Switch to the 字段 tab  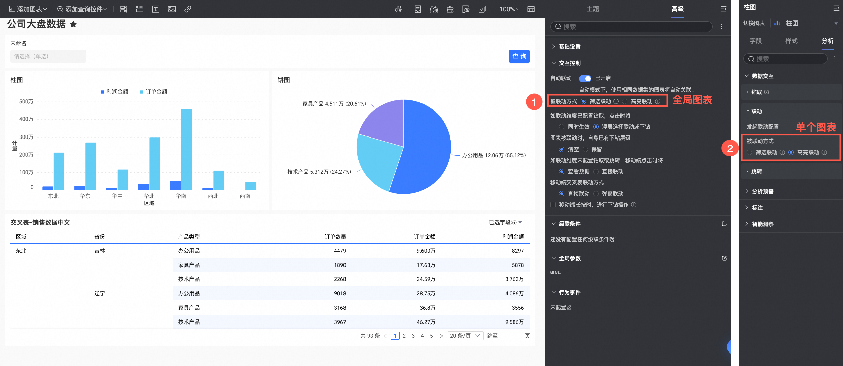756,41
